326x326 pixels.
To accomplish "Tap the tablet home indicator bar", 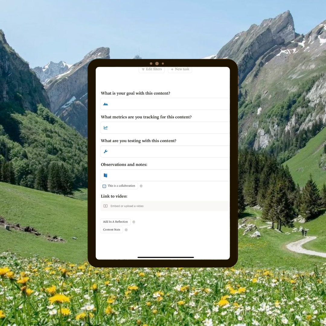I will click(166, 257).
